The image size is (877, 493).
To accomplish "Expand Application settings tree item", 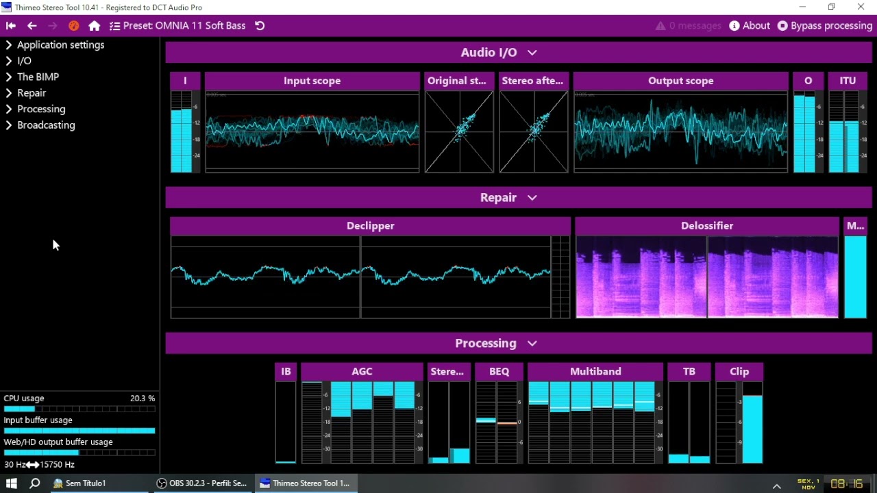I will pyautogui.click(x=55, y=45).
